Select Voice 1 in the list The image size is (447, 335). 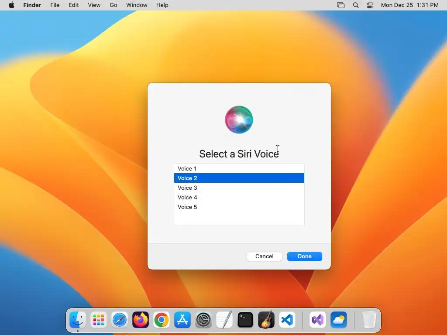coord(239,169)
